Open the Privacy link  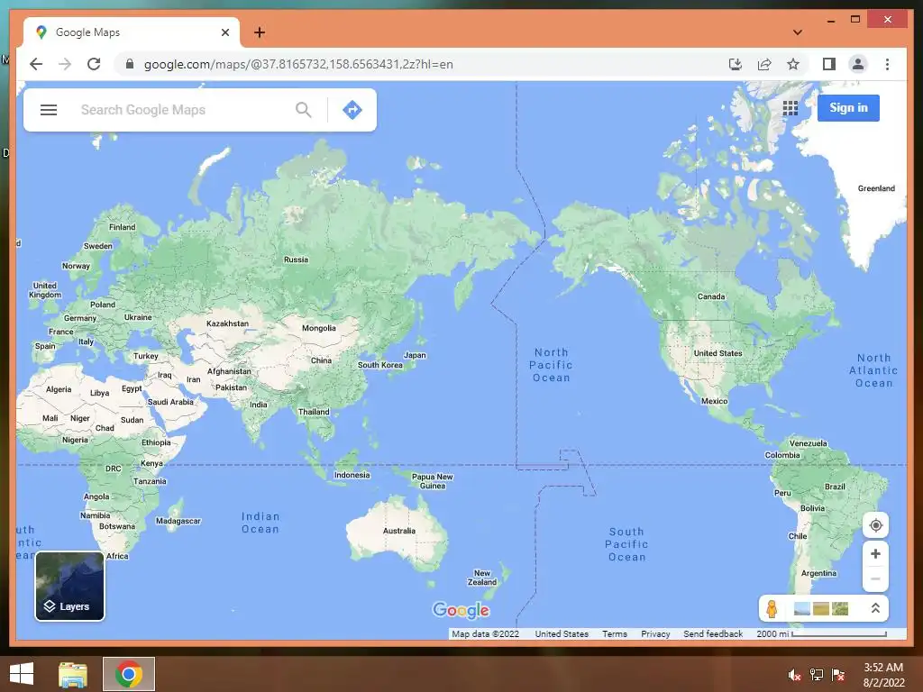pyautogui.click(x=655, y=633)
